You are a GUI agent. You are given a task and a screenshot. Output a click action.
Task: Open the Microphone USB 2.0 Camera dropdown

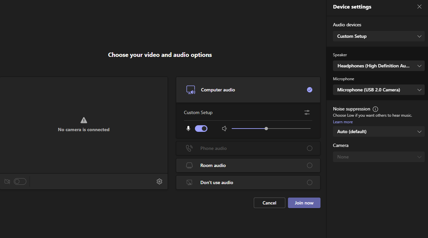coord(379,90)
